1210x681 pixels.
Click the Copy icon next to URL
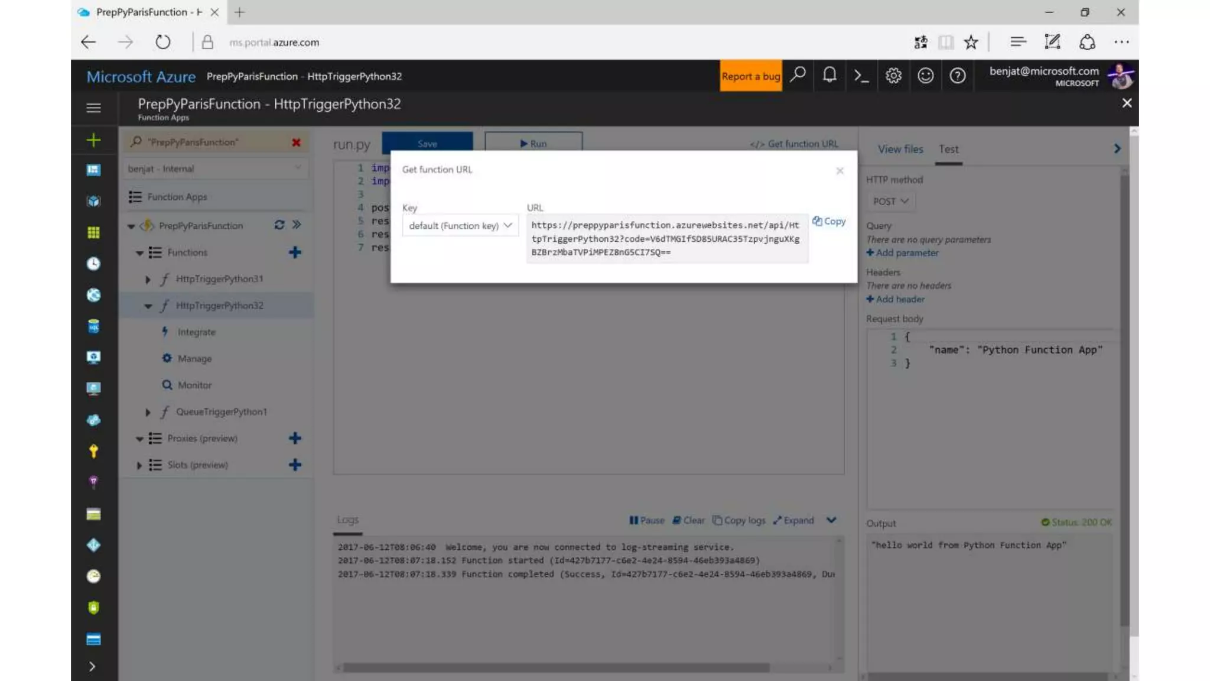pyautogui.click(x=828, y=221)
